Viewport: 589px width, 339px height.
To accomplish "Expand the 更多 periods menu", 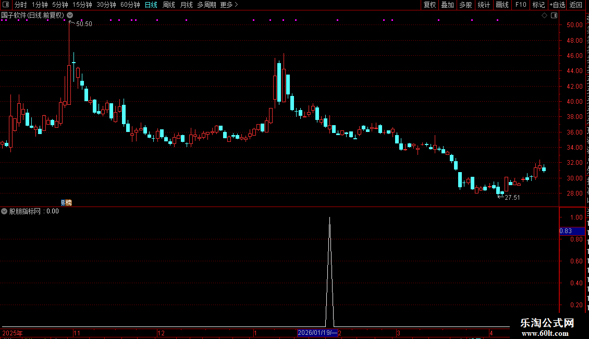I will [229, 5].
